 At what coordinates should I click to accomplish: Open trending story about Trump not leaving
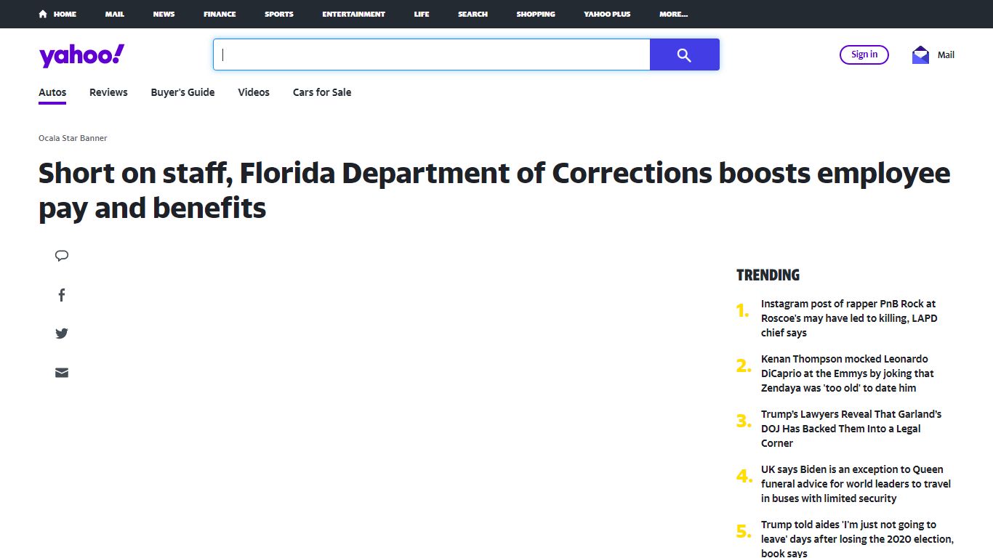point(856,538)
